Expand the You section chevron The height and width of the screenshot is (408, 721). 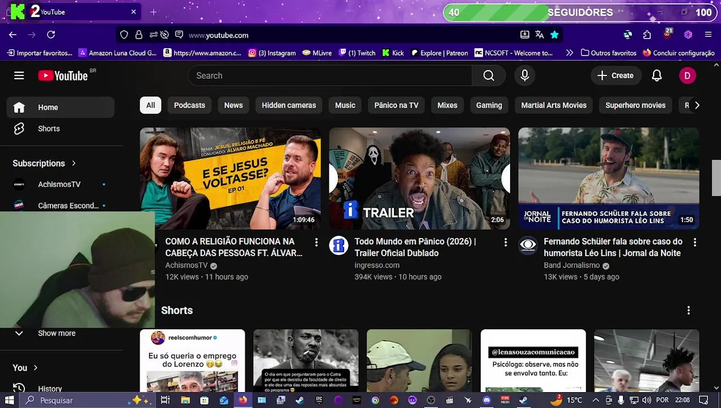click(35, 368)
